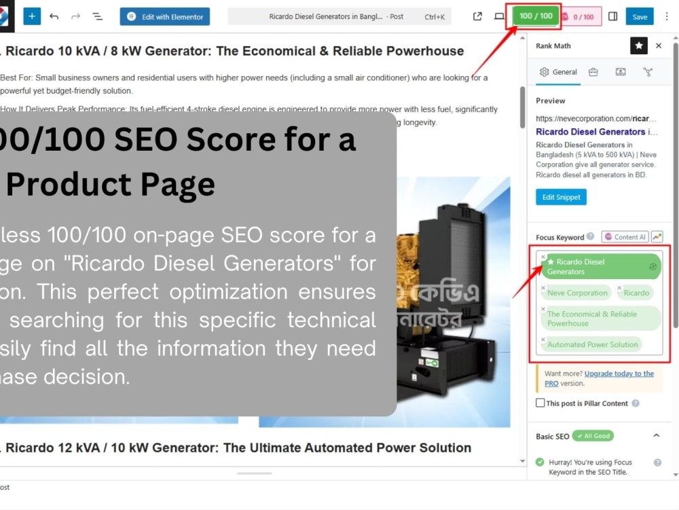
Task: Open the editor options menu
Action: [x=667, y=16]
